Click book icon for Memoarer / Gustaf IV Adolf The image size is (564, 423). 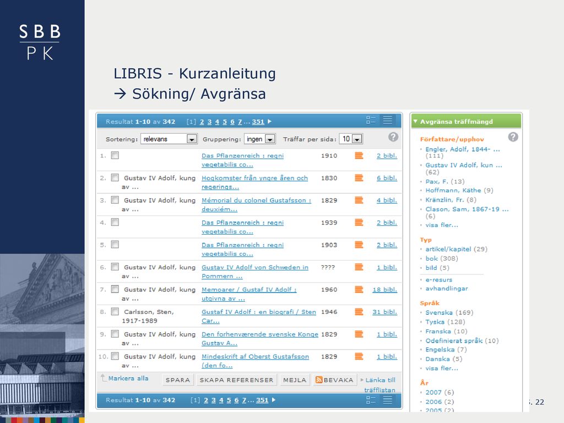[x=359, y=289]
